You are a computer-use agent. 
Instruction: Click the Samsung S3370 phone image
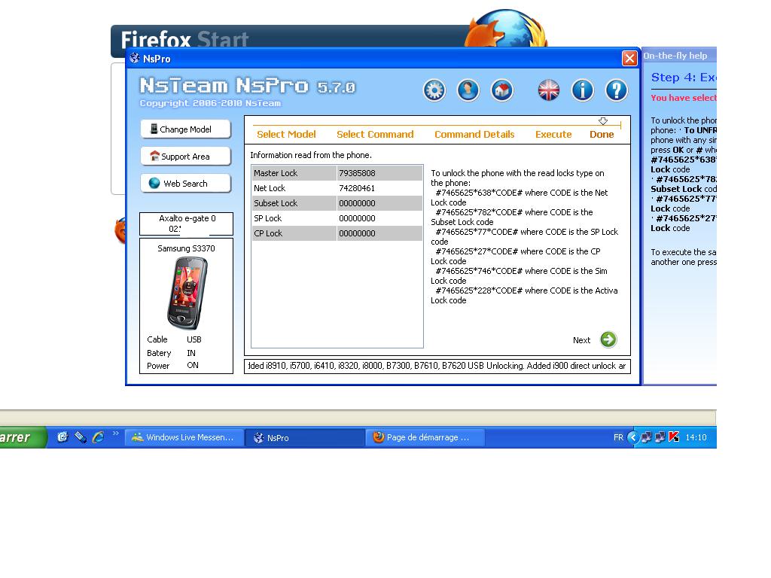coord(187,293)
